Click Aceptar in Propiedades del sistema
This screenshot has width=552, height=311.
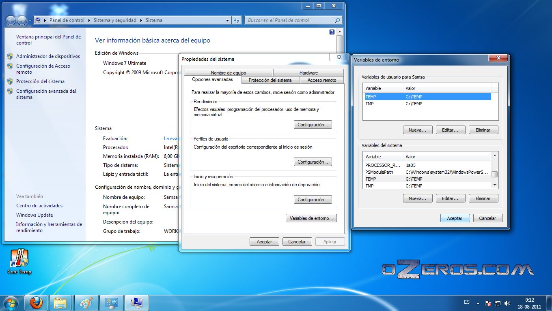(264, 242)
